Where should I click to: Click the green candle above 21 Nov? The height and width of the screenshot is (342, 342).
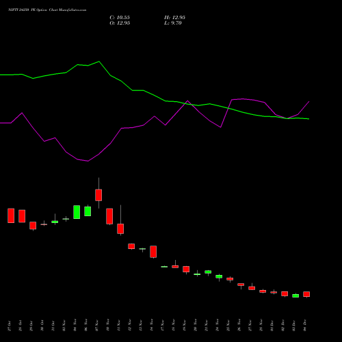[208, 272]
